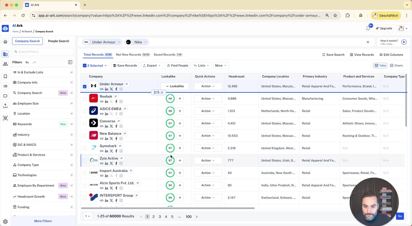Play the How it works video
This screenshot has width=412, height=226.
pyautogui.click(x=404, y=42)
